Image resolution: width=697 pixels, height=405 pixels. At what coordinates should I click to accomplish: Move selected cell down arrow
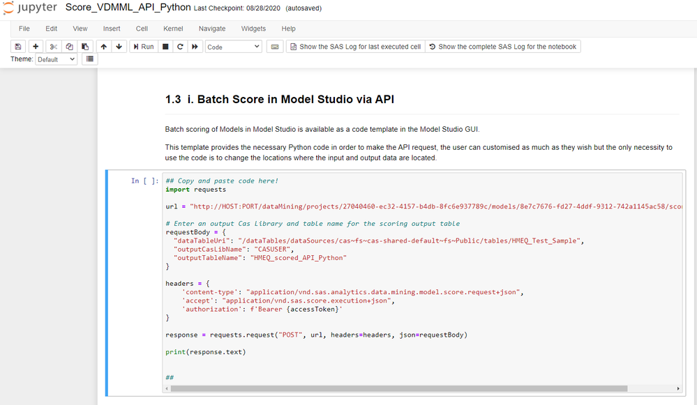click(119, 47)
